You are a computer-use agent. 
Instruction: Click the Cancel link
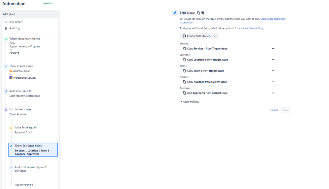point(274,110)
